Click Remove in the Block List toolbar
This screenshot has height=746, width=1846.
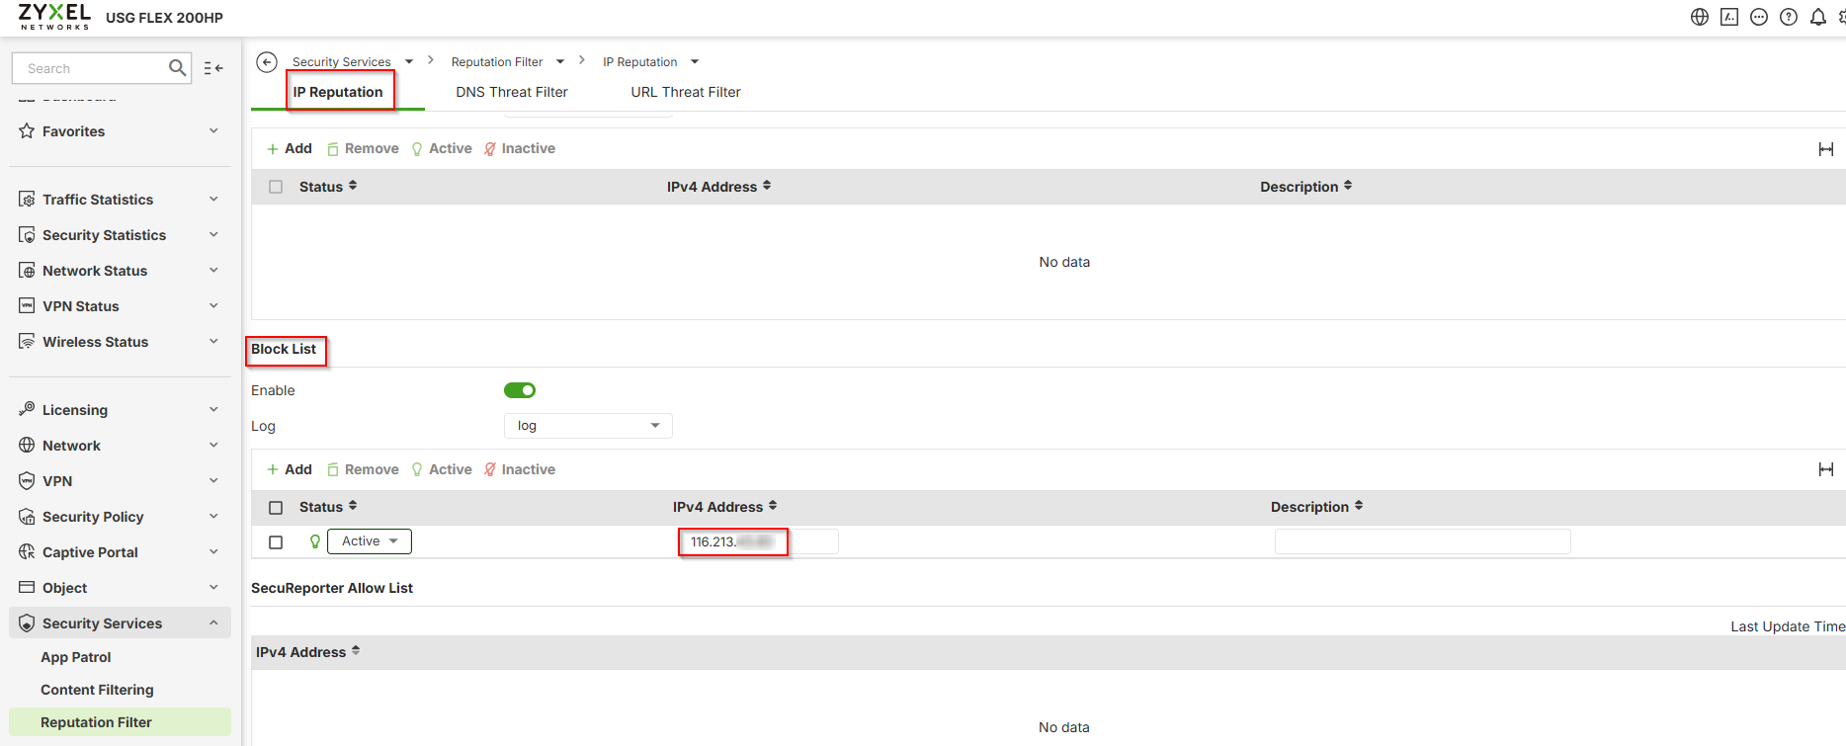pos(363,469)
